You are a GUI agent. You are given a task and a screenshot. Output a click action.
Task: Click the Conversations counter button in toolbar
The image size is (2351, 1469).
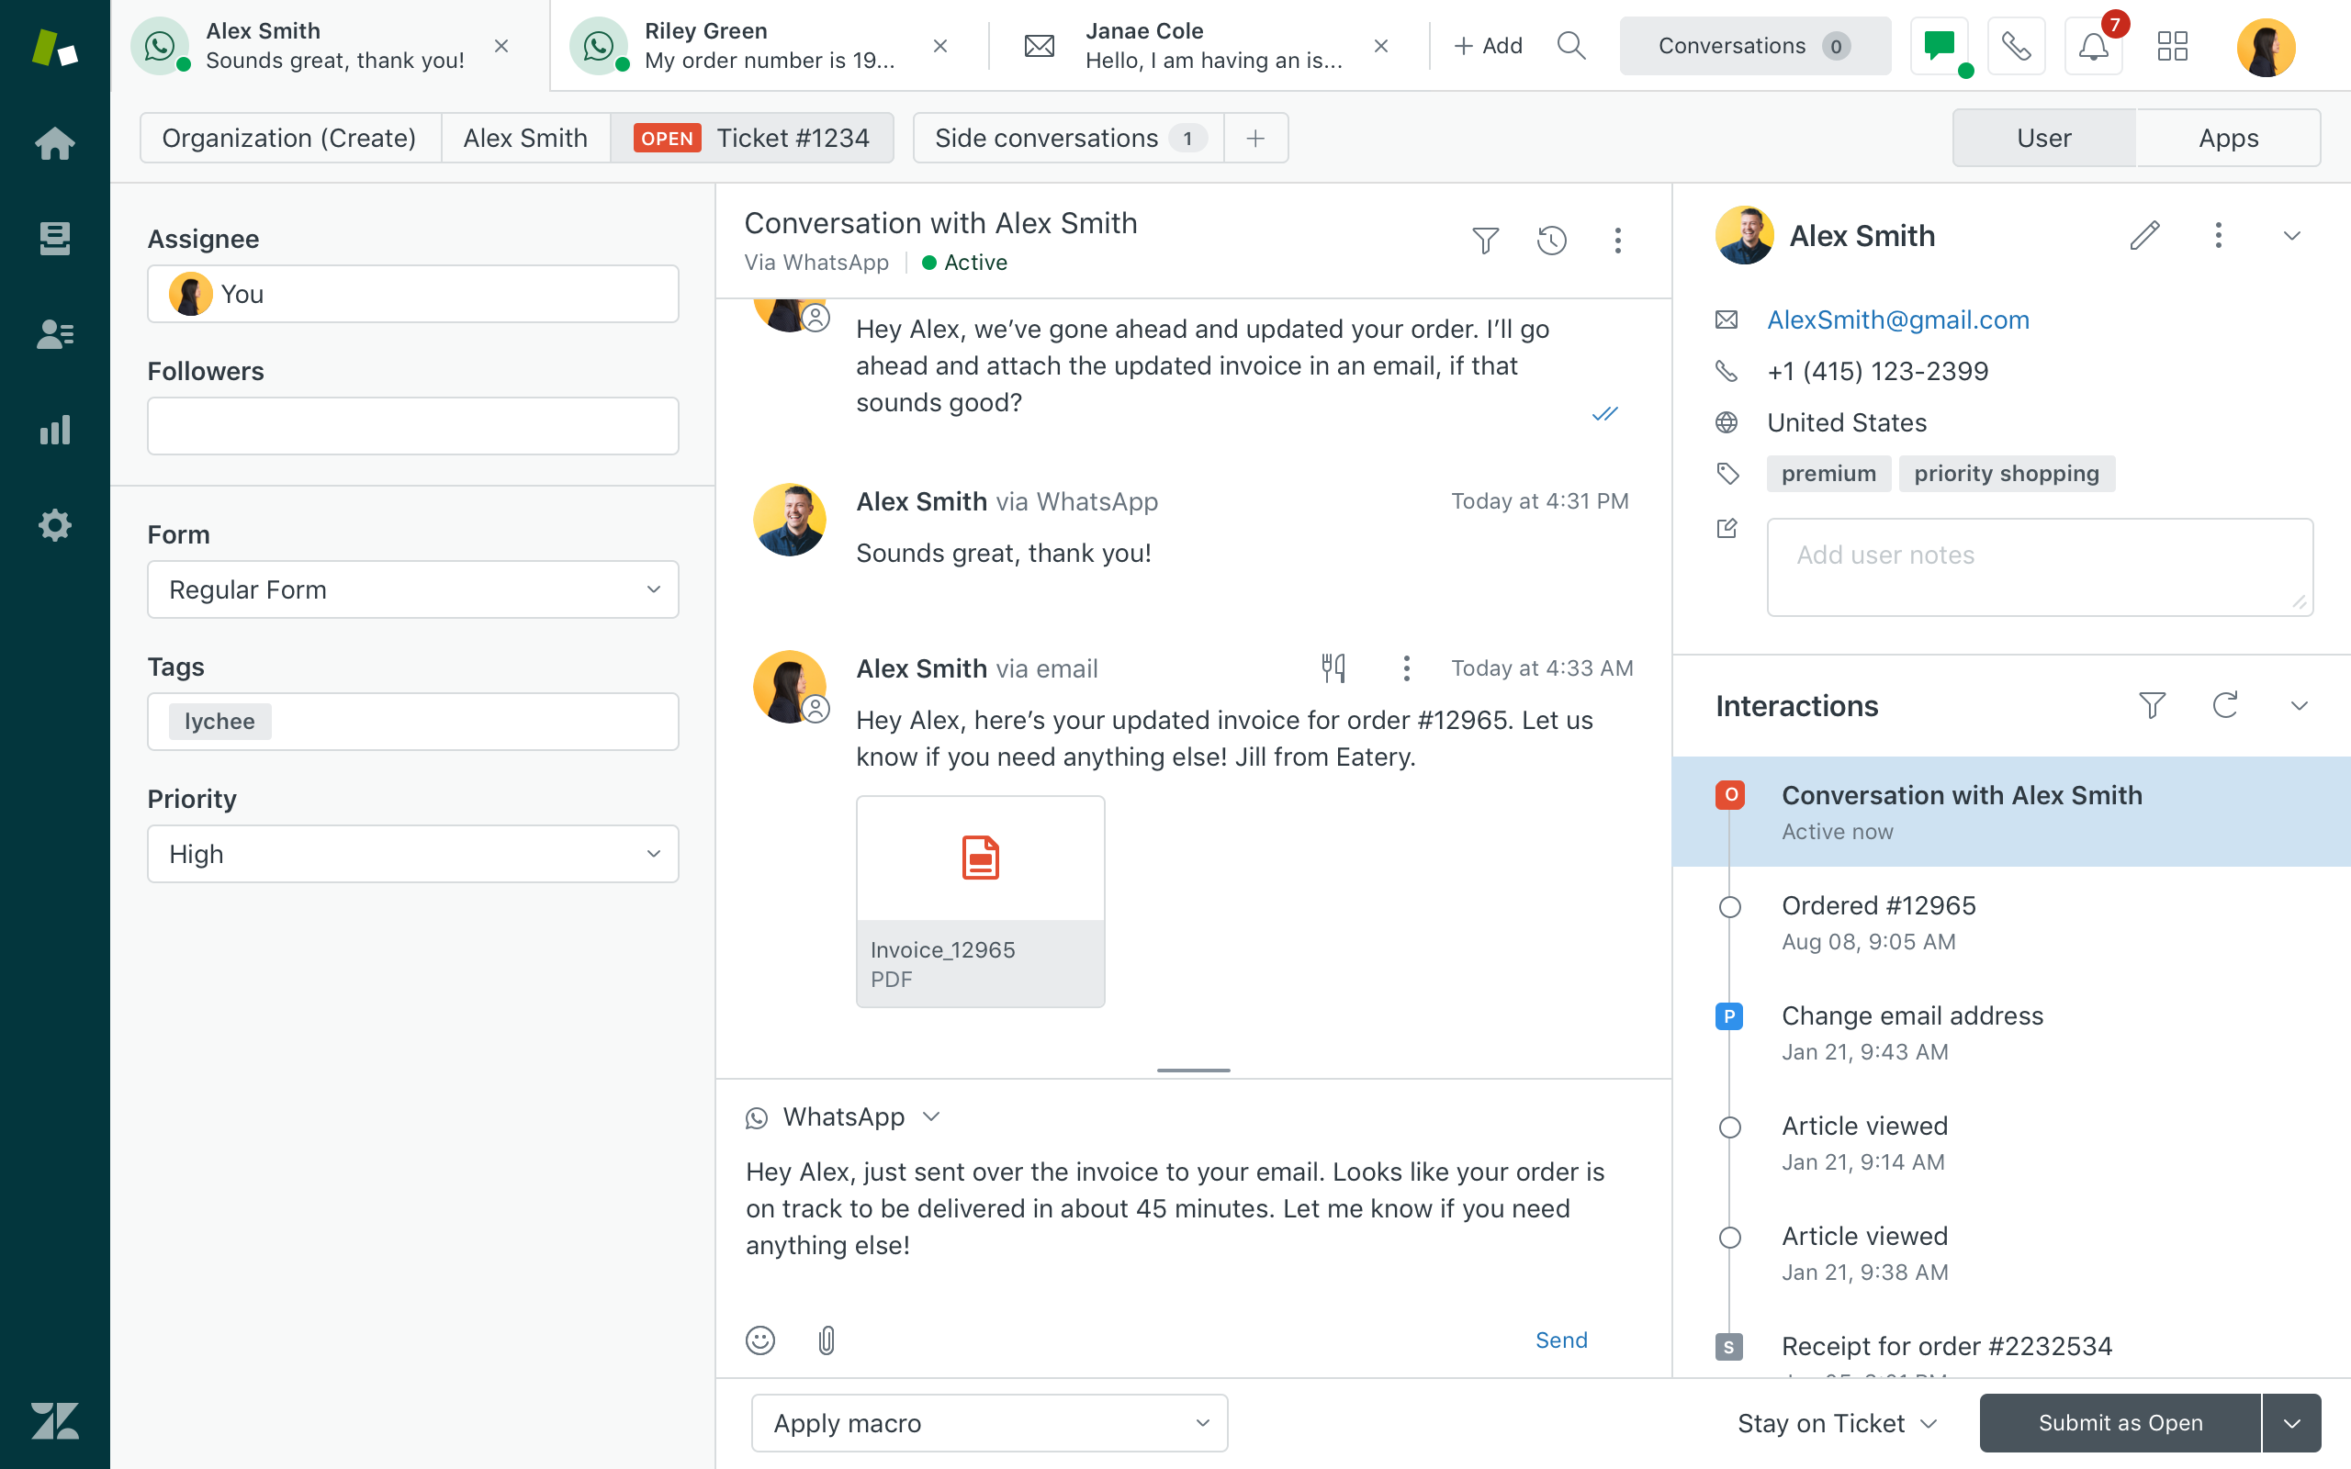[x=1753, y=46]
